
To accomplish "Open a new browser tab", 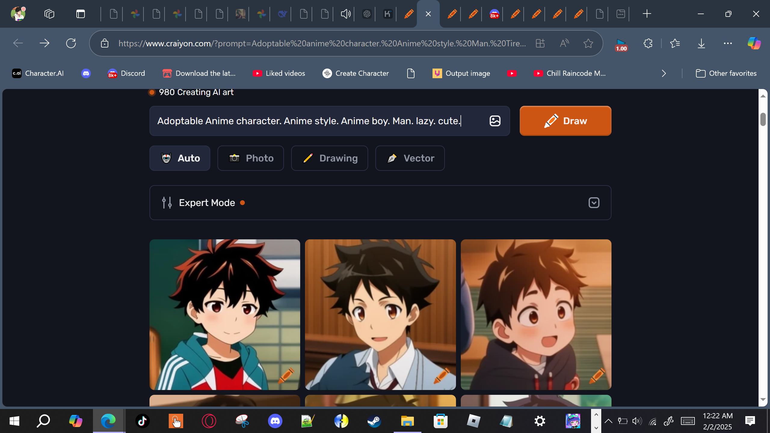I will point(647,14).
